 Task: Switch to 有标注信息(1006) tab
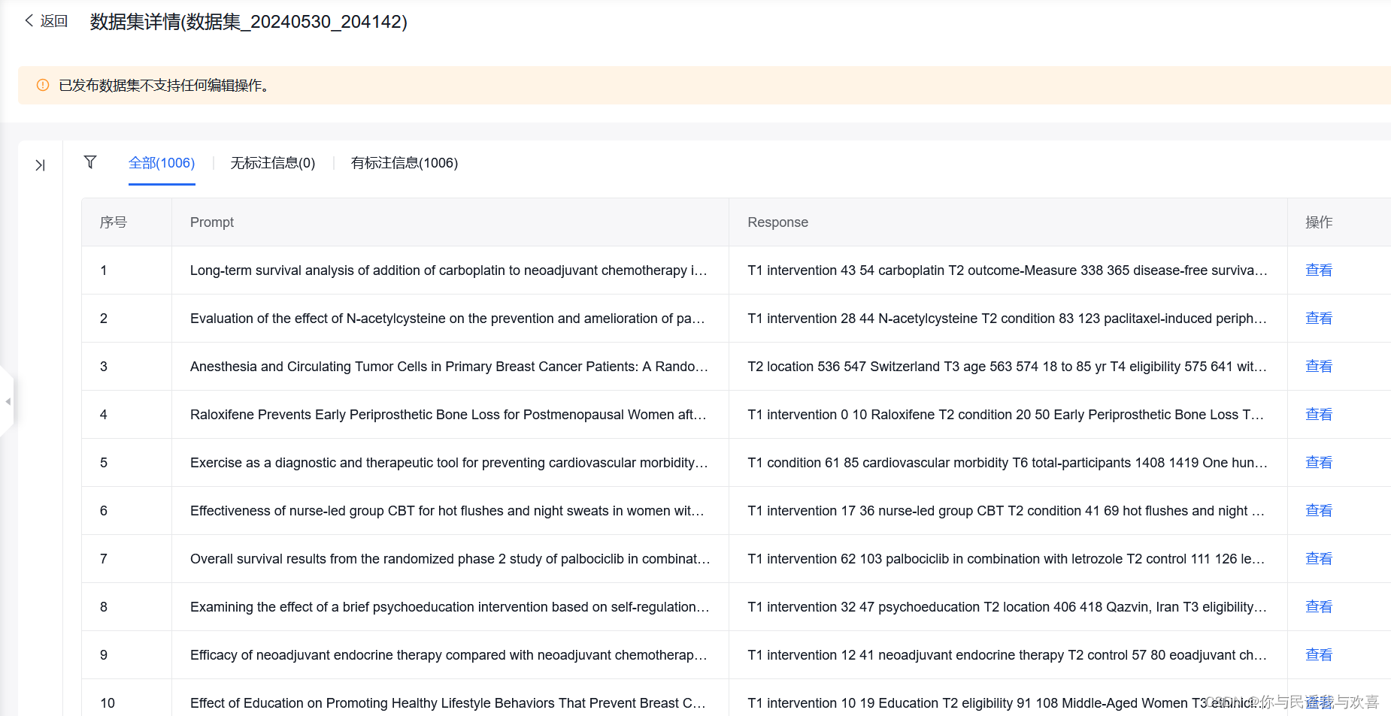click(x=405, y=163)
